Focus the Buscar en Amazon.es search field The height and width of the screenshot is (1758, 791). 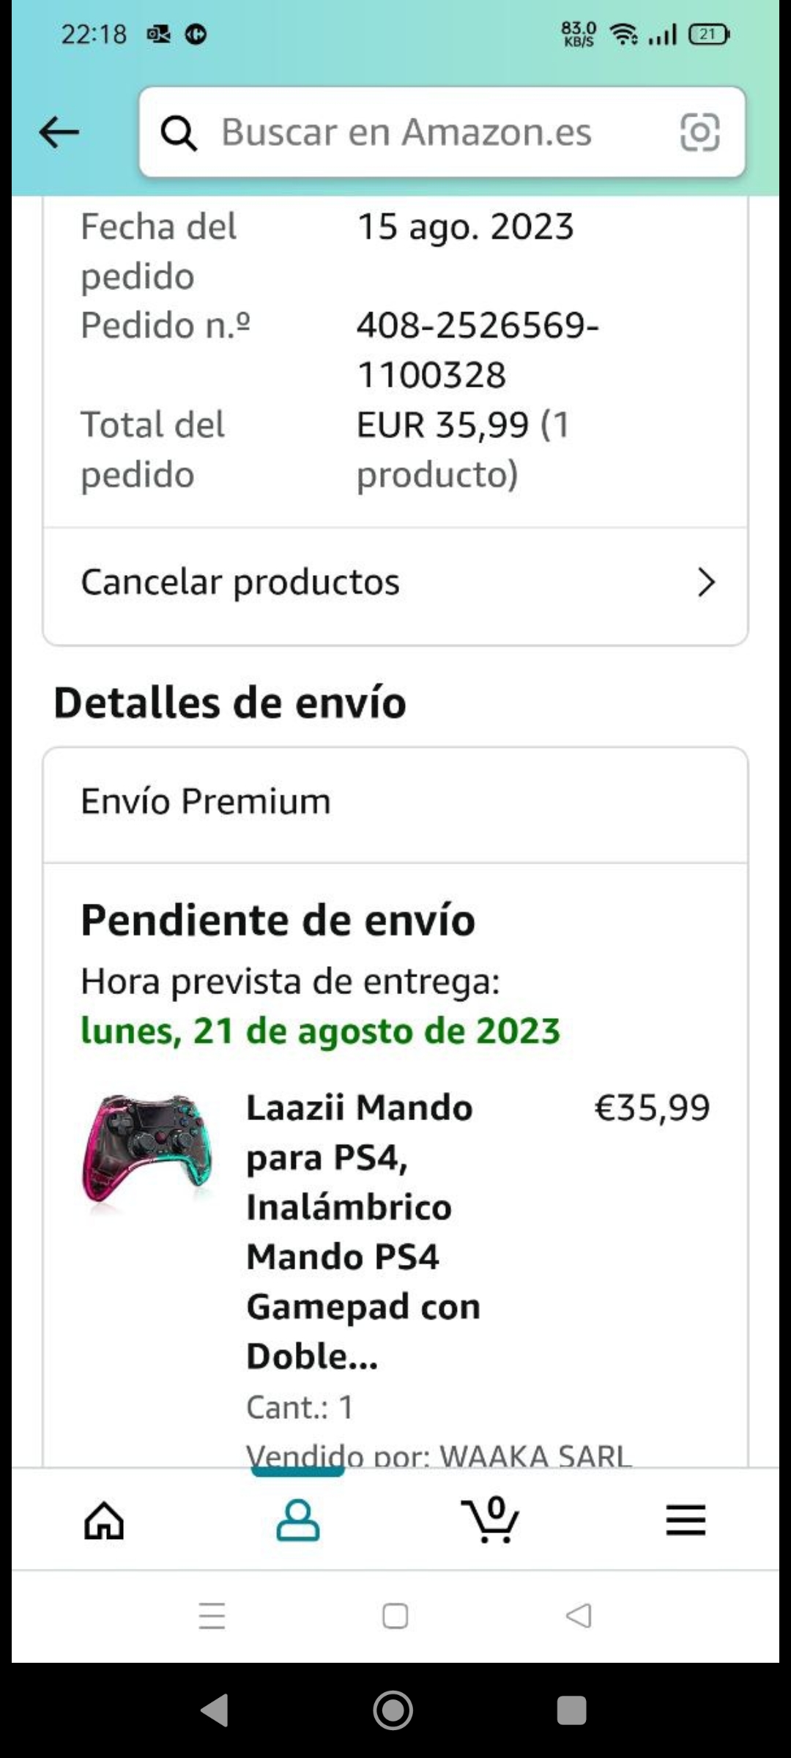click(442, 133)
